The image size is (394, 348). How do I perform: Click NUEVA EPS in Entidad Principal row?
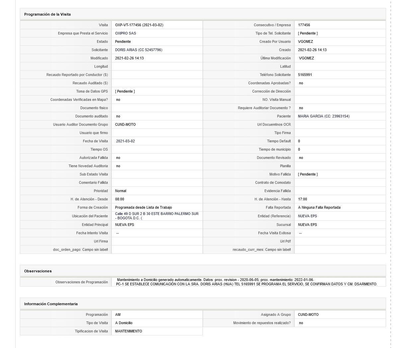[124, 225]
